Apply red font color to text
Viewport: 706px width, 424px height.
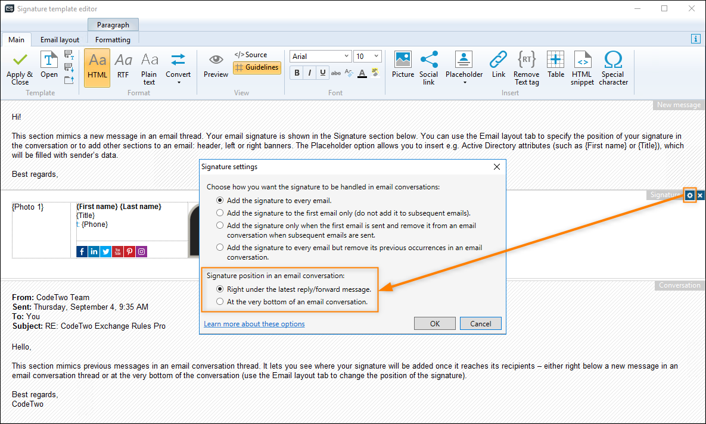click(362, 73)
